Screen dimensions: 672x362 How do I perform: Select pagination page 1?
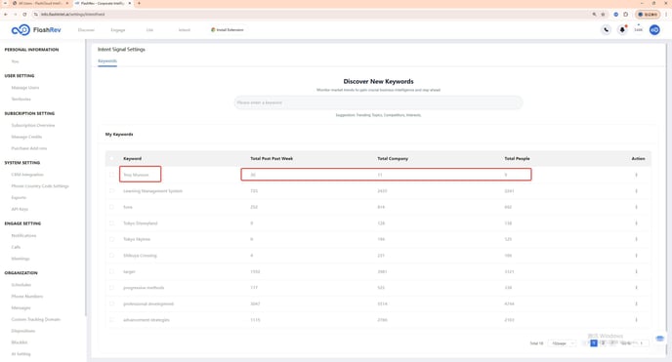[x=594, y=343]
